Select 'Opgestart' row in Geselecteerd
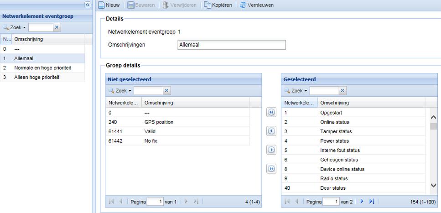The width and height of the screenshot is (441, 213). 353,113
